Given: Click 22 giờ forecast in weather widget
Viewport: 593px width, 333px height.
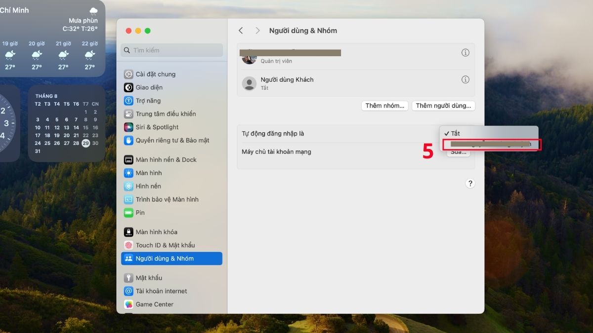Looking at the screenshot, I should point(89,55).
